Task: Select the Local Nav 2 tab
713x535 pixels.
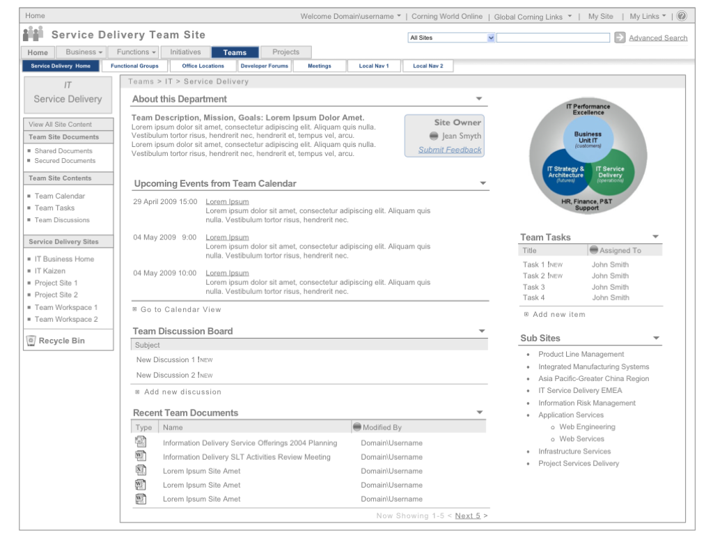Action: pyautogui.click(x=428, y=65)
